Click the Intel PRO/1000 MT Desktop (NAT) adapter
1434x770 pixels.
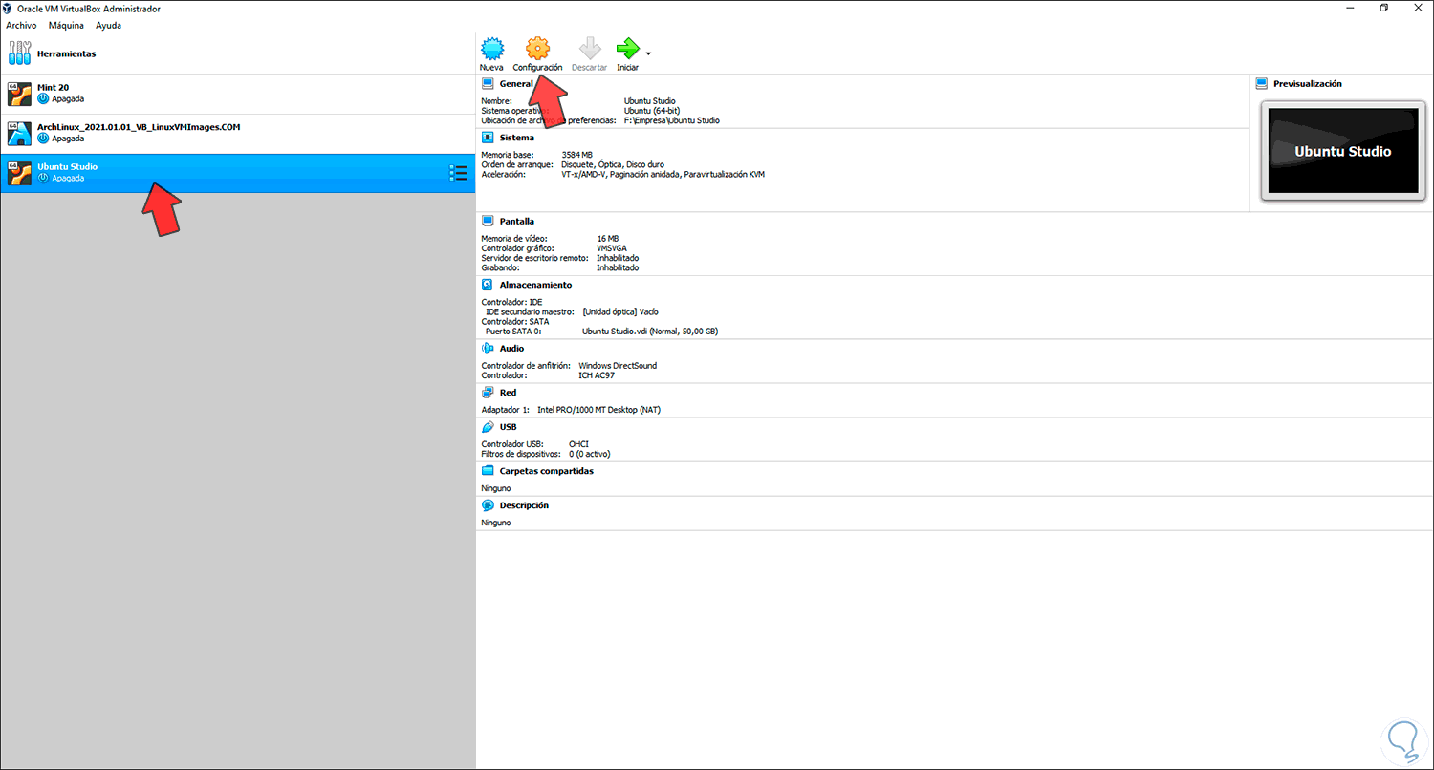click(x=599, y=410)
